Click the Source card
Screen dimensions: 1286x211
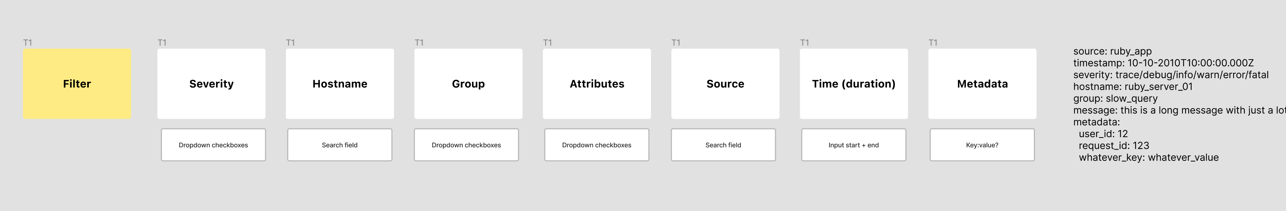(x=725, y=84)
